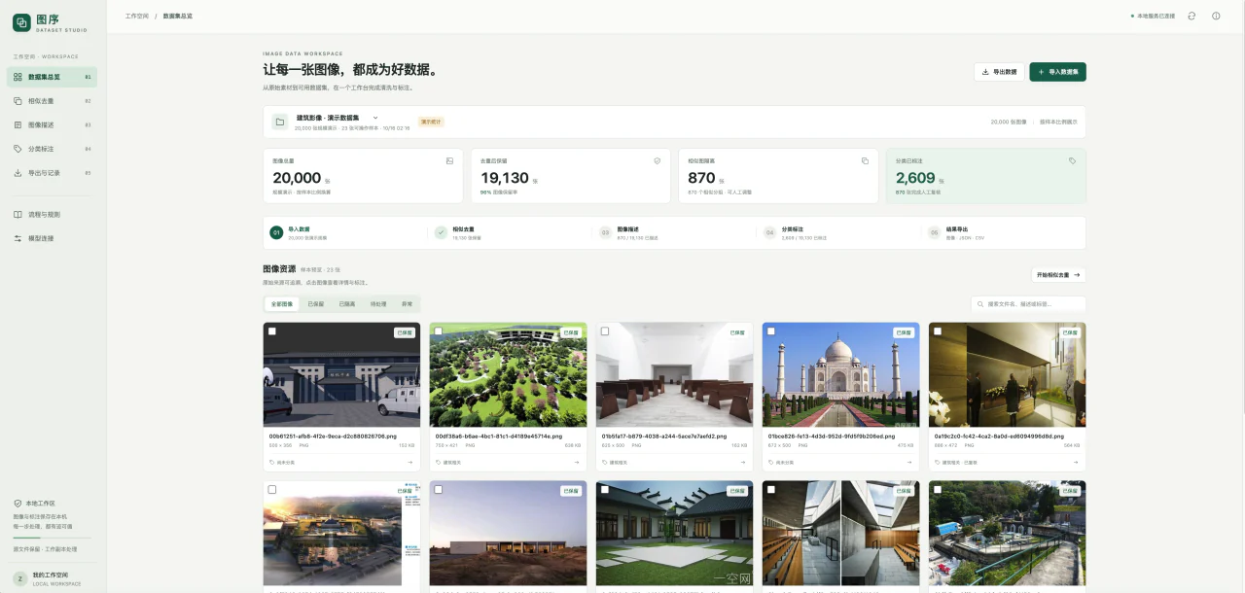Click the arrow on card 00b61251-afb8 png
The image size is (1245, 593).
(411, 463)
